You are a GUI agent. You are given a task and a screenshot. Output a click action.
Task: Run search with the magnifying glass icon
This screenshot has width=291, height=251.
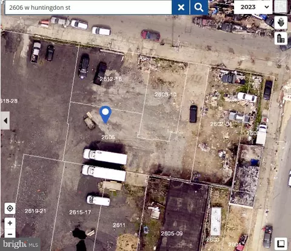(x=199, y=7)
